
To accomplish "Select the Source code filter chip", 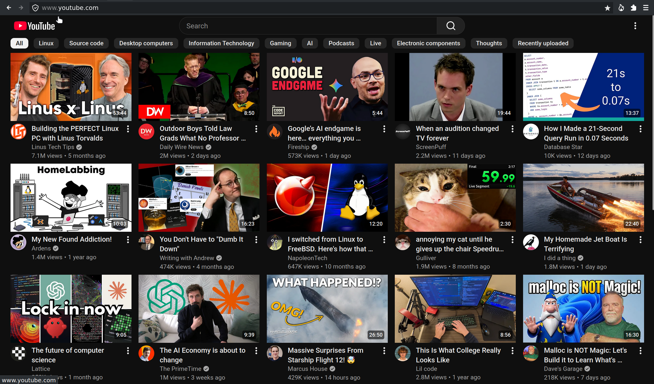I will click(x=86, y=43).
